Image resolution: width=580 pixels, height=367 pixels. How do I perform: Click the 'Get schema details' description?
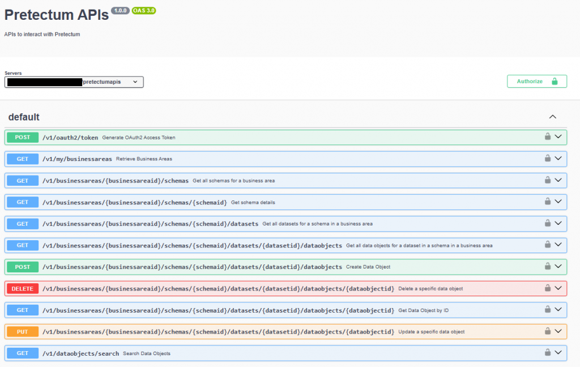[x=253, y=202]
